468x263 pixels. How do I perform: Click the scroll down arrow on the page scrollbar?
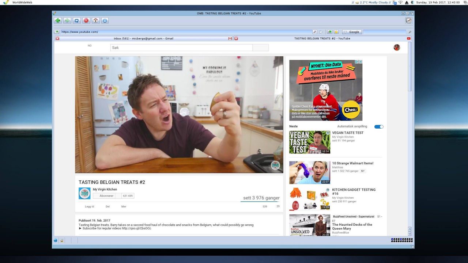(x=410, y=234)
